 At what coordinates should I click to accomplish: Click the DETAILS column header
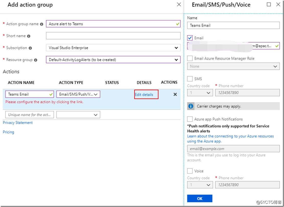coord(144,83)
